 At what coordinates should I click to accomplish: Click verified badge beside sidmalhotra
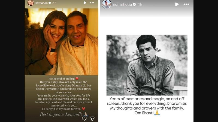coord(134,5)
